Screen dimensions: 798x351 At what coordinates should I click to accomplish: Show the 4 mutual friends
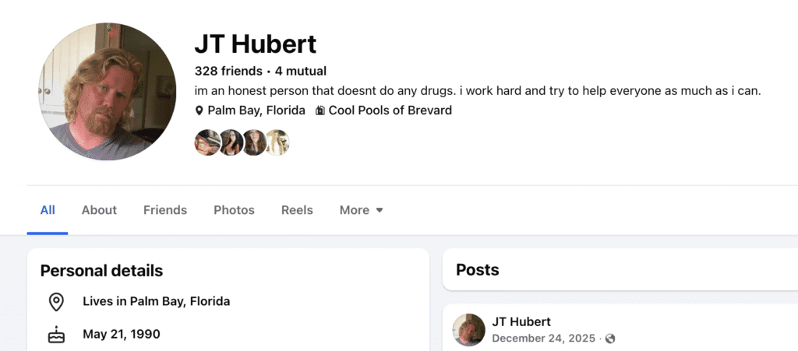pyautogui.click(x=301, y=71)
